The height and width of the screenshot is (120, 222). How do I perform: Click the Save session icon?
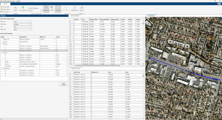pos(1,12)
